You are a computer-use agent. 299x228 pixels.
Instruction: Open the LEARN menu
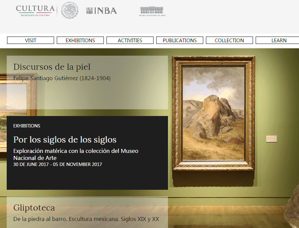coord(278,40)
